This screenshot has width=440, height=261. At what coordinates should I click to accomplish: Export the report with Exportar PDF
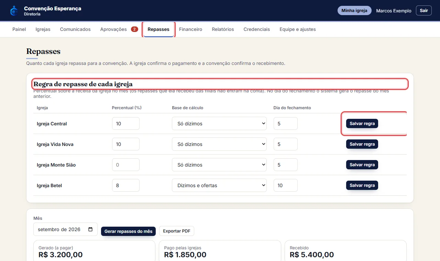pyautogui.click(x=177, y=231)
